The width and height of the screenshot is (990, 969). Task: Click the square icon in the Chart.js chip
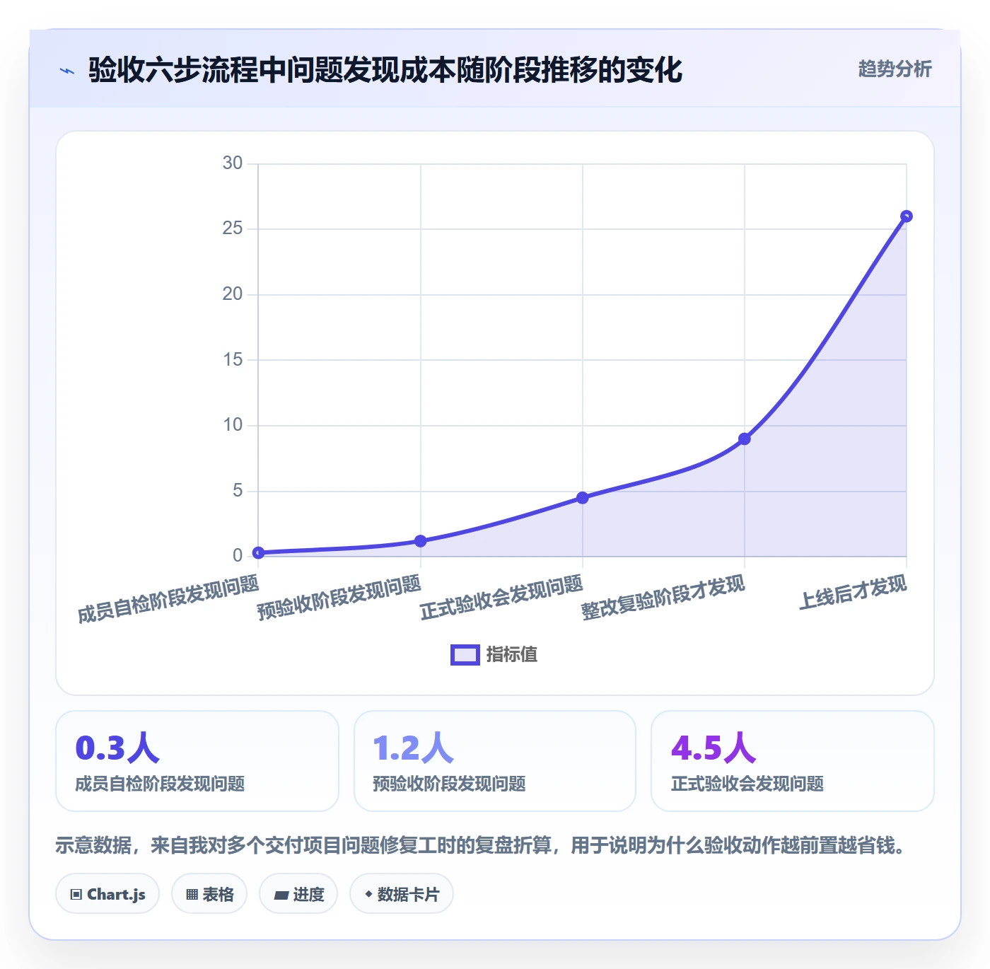pyautogui.click(x=76, y=895)
